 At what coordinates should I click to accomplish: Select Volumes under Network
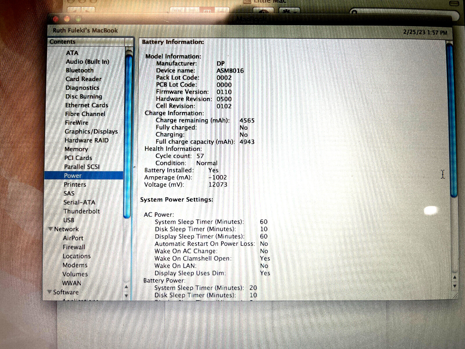pyautogui.click(x=75, y=274)
